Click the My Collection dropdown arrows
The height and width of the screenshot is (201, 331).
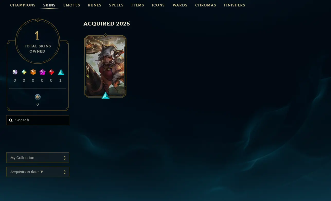point(65,158)
